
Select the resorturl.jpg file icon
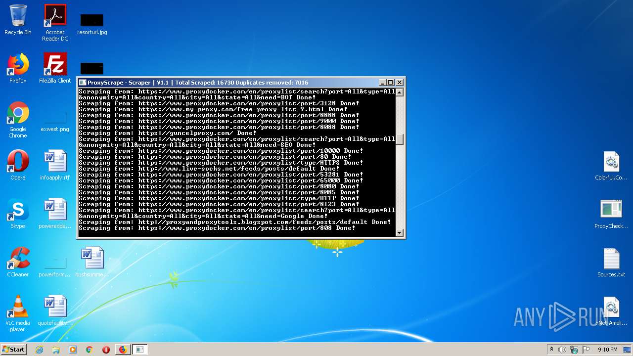point(92,23)
